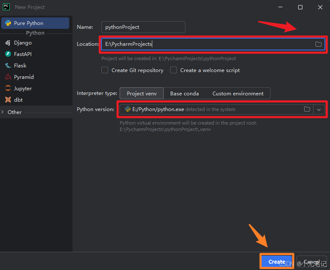
Task: Click the Python logo in version field
Action: pyautogui.click(x=128, y=109)
